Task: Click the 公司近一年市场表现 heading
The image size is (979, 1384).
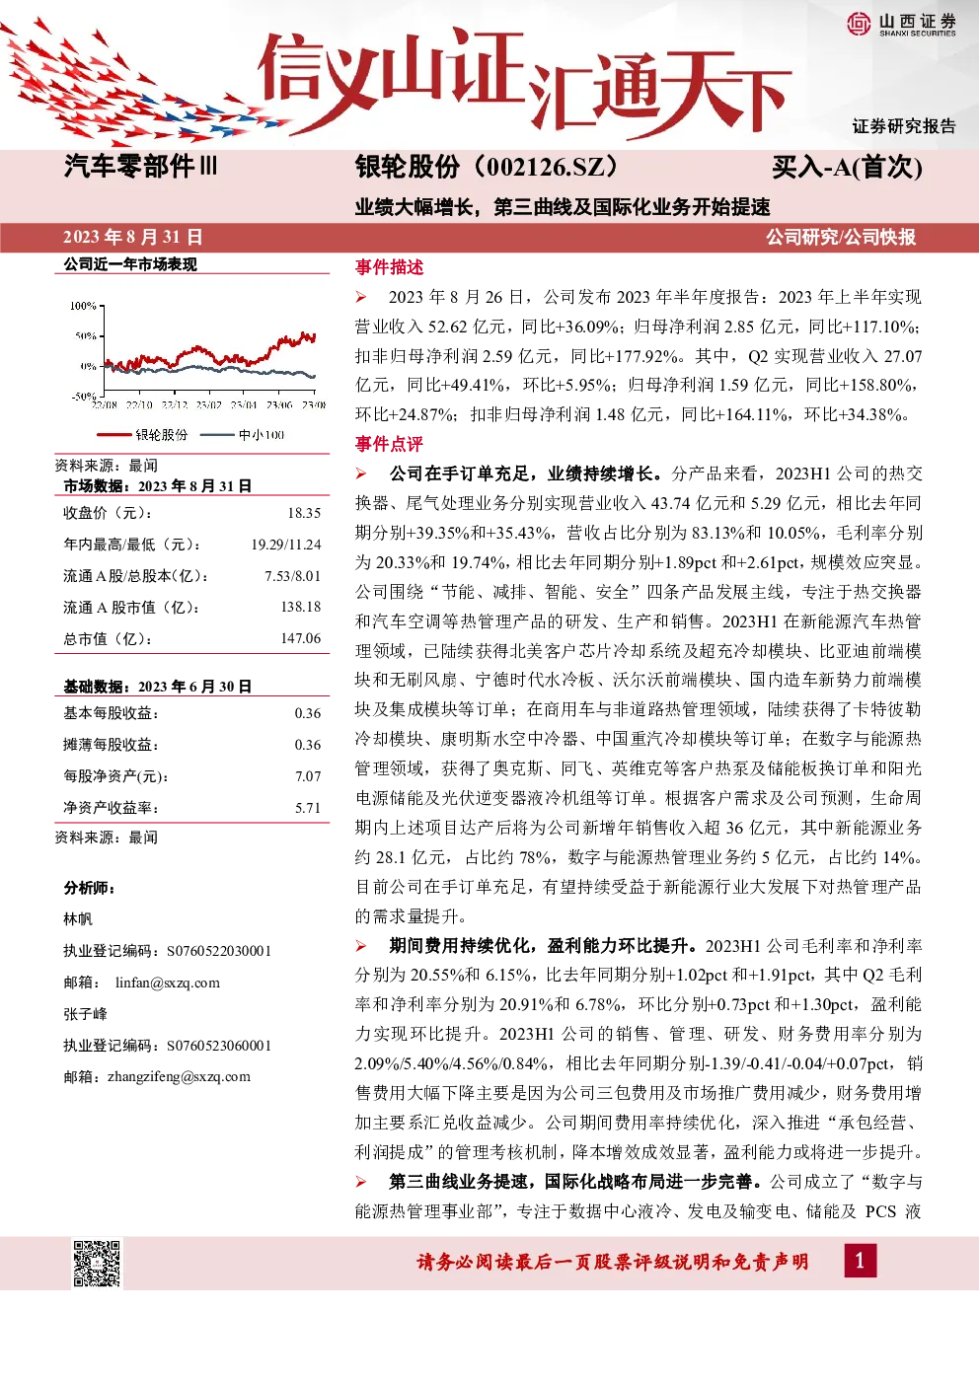Action: pyautogui.click(x=130, y=264)
